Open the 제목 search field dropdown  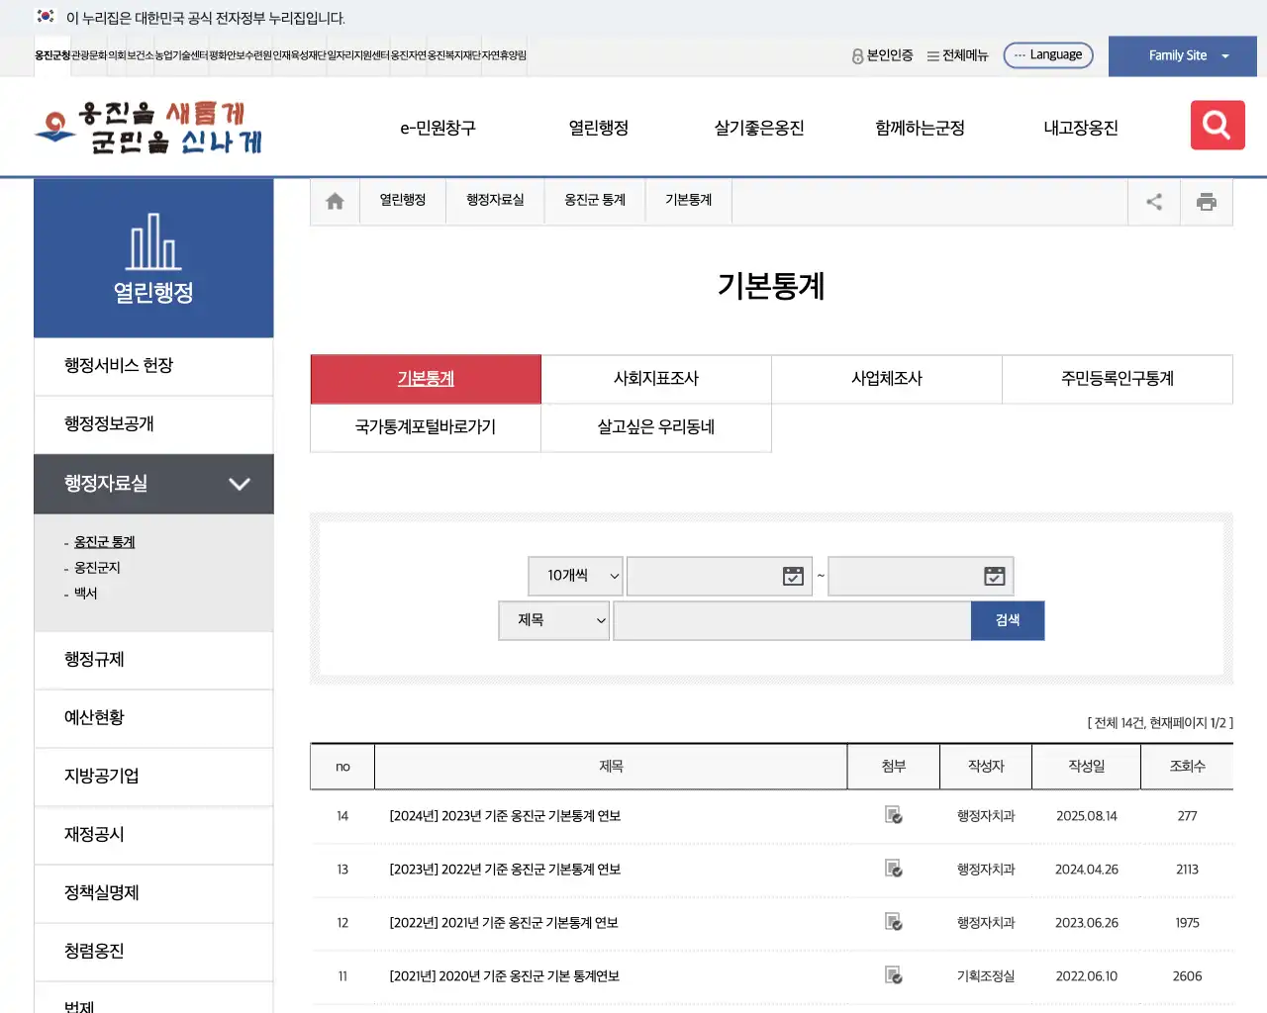point(553,620)
